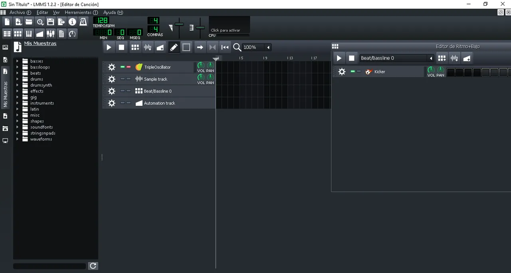
Task: Add automation track in Song Editor
Action: [160, 47]
